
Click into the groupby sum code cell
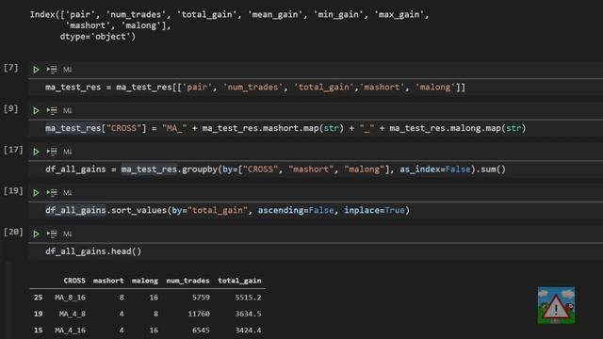click(x=316, y=169)
